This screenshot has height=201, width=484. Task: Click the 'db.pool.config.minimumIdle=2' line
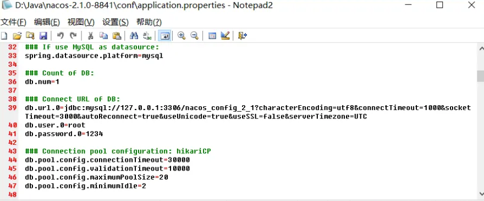(x=85, y=186)
